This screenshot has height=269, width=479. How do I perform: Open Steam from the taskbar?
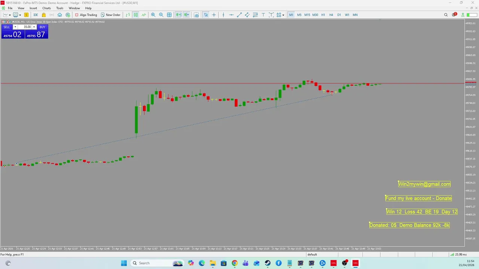pos(268,263)
